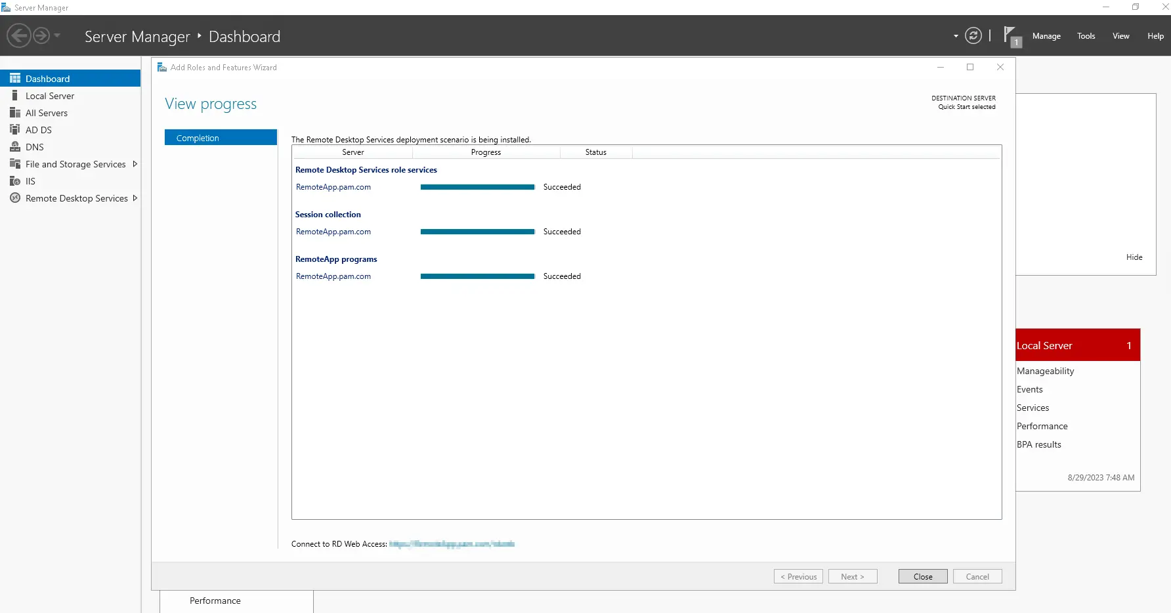Image resolution: width=1171 pixels, height=613 pixels.
Task: Open the DNS role page
Action: pos(35,146)
